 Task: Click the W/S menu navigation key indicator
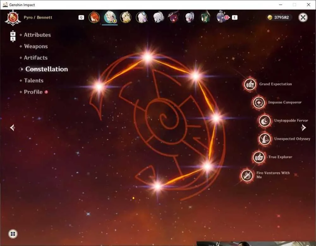pos(13,36)
